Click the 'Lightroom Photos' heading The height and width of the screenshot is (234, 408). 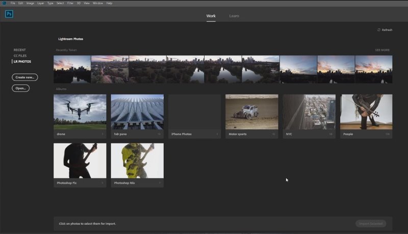[x=70, y=39]
